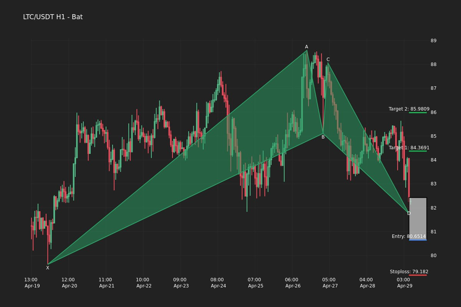Click the red Stoploss level line
The width and height of the screenshot is (461, 307).
point(418,275)
